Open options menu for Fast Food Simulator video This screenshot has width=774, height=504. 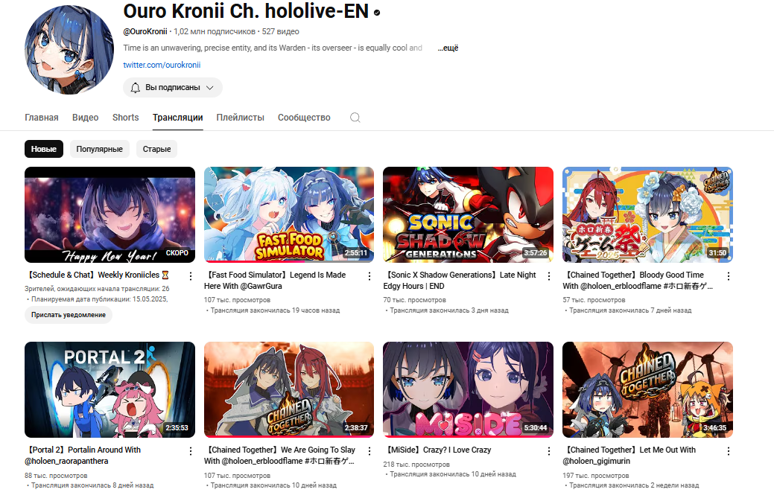pyautogui.click(x=369, y=276)
